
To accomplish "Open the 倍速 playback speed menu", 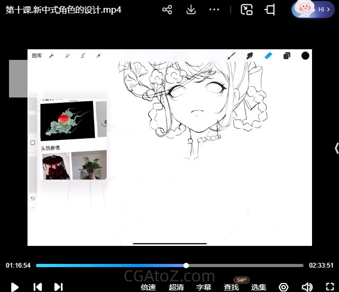I will tap(148, 287).
